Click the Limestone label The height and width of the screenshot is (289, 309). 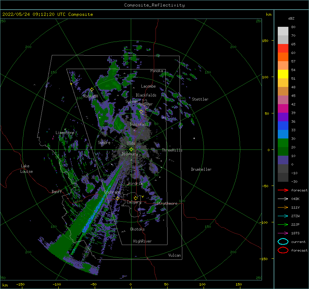[65, 133]
